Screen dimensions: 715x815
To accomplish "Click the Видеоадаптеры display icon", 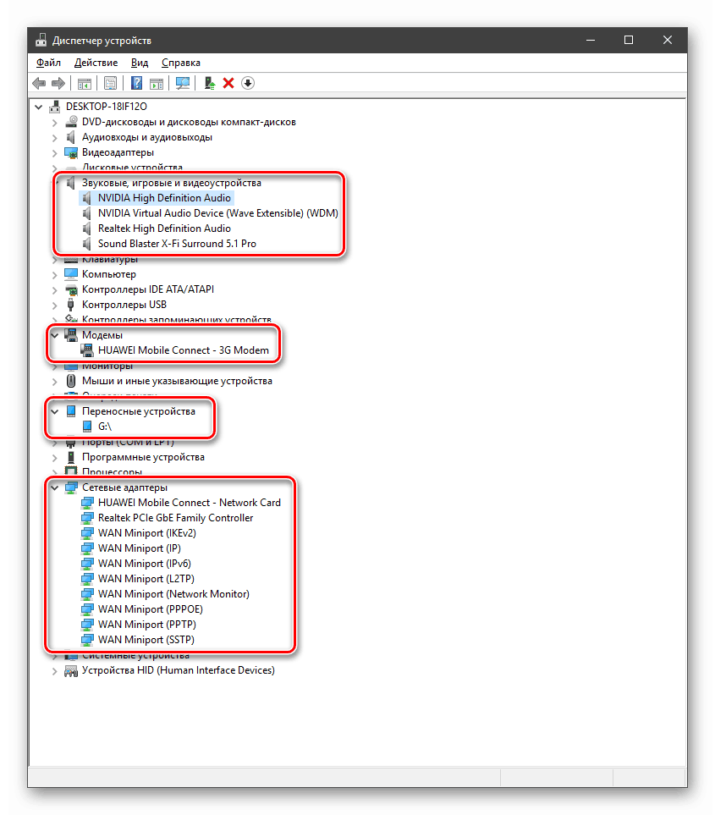I will (x=71, y=153).
